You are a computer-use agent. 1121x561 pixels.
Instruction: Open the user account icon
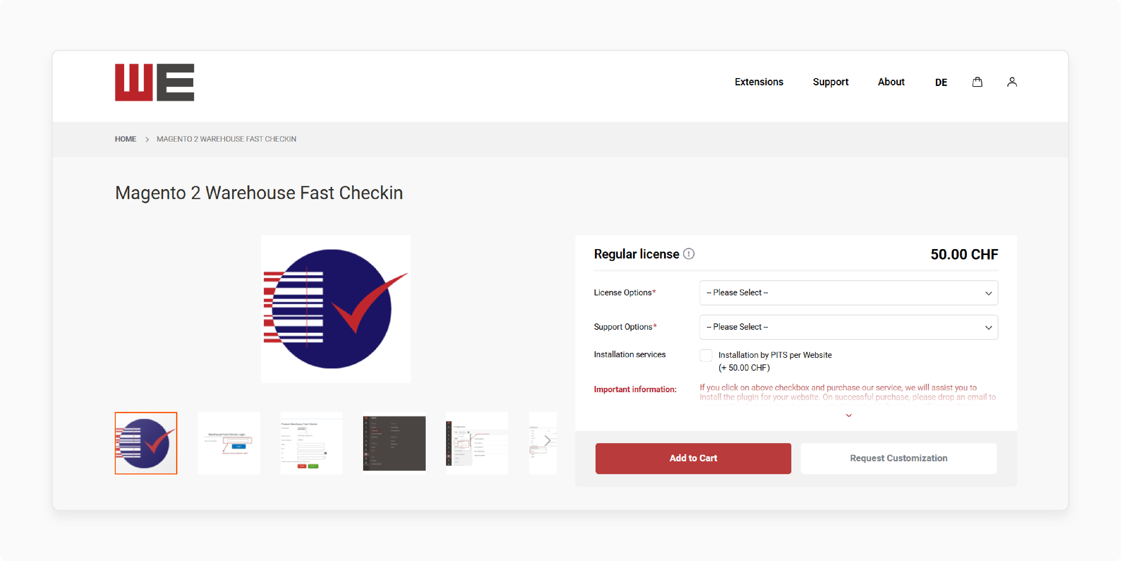pyautogui.click(x=1012, y=82)
